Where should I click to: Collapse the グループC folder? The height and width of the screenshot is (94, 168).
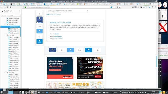click(6, 73)
